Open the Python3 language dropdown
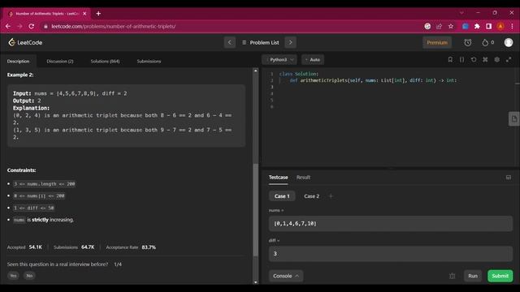 279,59
